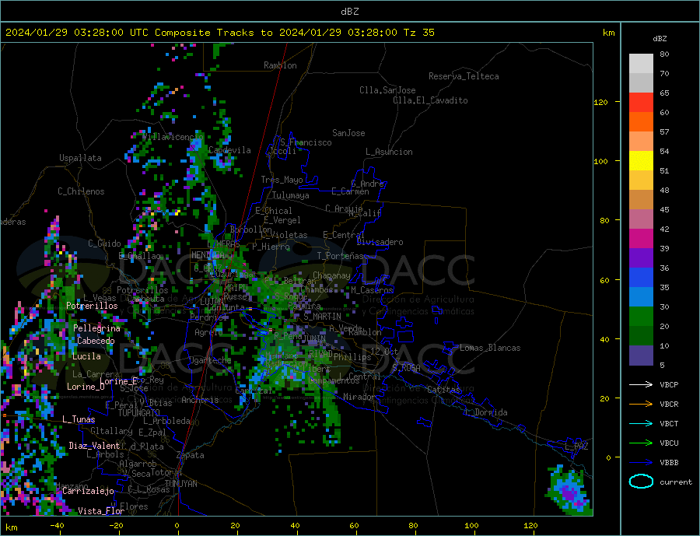Click the Cabecedo map label
Image resolution: width=700 pixels, height=536 pixels.
tap(96, 341)
